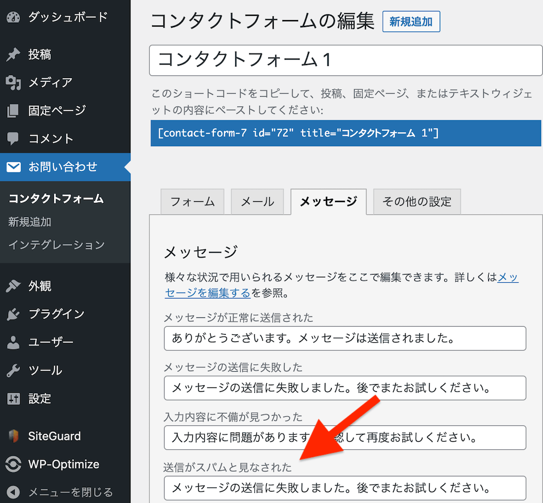543x503 pixels.
Task: Click the wrench icon beside ツール
Action: point(13,371)
